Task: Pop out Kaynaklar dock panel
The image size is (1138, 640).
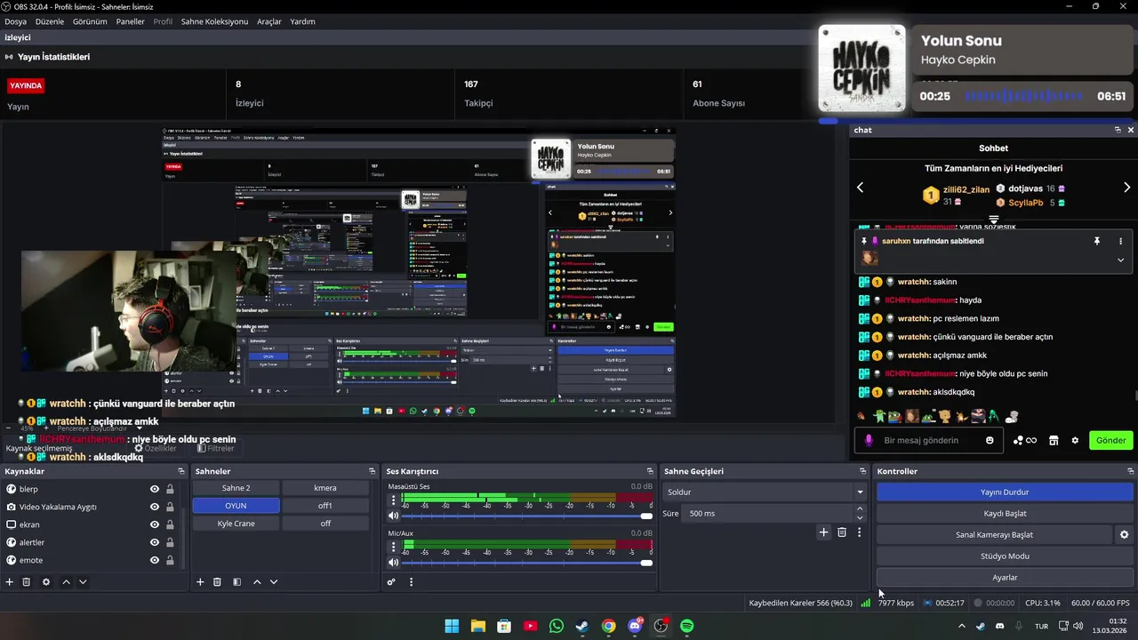Action: coord(181,471)
